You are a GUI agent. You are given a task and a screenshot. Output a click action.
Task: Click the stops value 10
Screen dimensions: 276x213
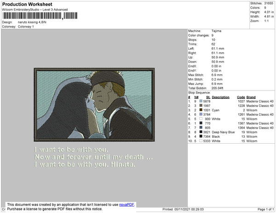[x=213, y=39]
